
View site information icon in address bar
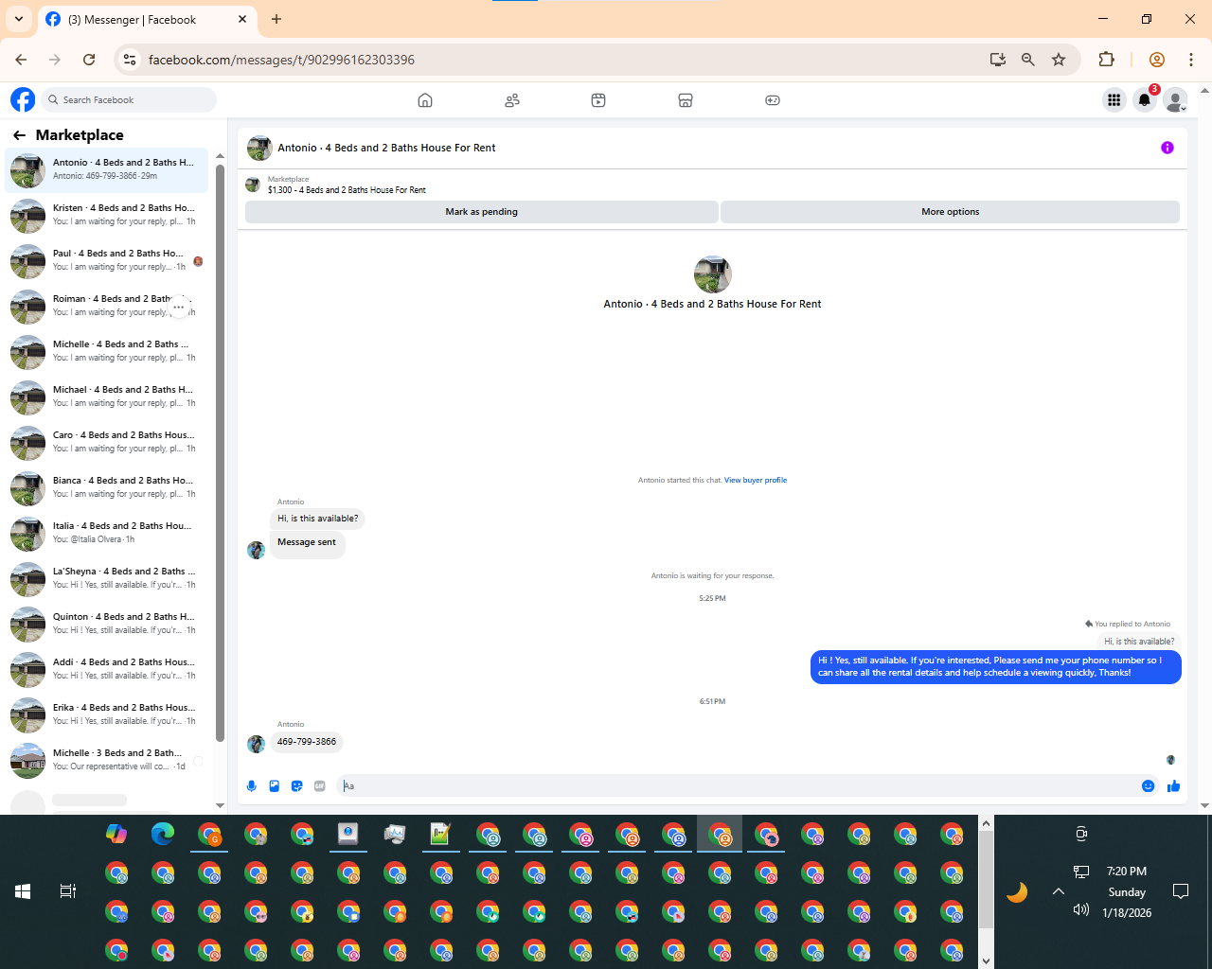[x=131, y=60]
